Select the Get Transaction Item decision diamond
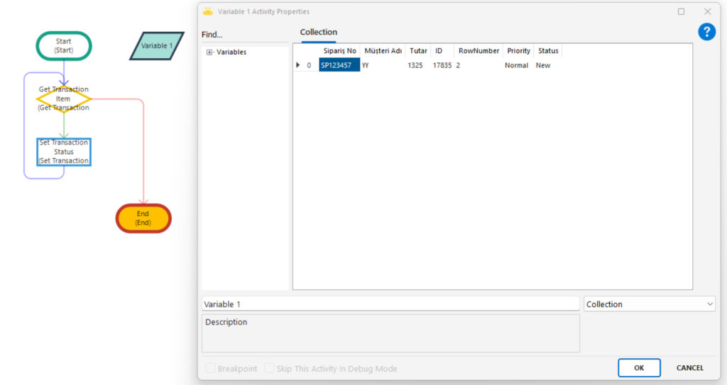 click(64, 99)
